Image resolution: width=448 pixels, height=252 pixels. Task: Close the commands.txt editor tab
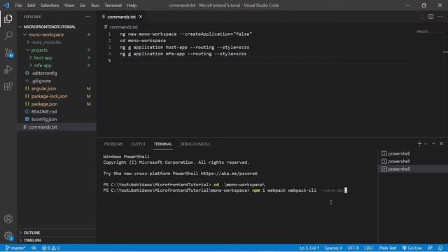141,17
